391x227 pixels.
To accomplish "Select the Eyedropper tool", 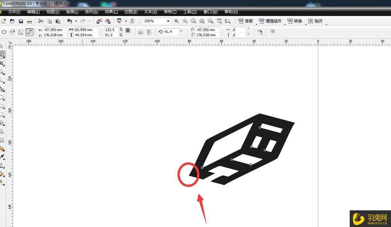I will click(2, 157).
